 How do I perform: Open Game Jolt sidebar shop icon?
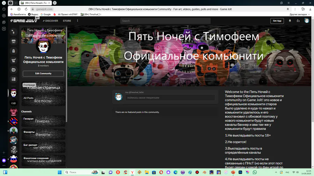[13, 41]
